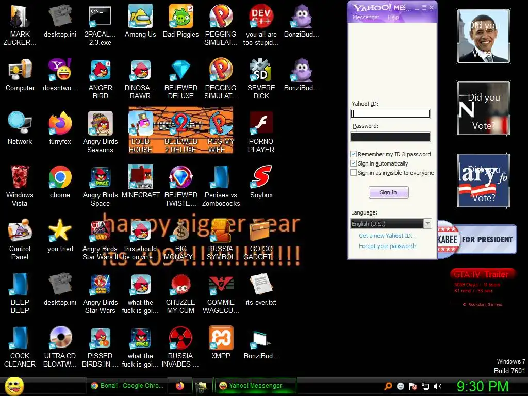The image size is (528, 396).
Task: Click the FOR PRESIDENT sidebar gadget
Action: (x=477, y=239)
